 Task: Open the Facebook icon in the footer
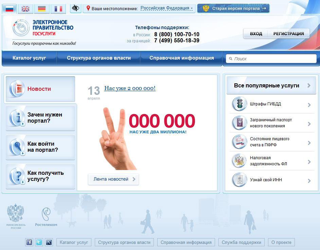(30, 242)
